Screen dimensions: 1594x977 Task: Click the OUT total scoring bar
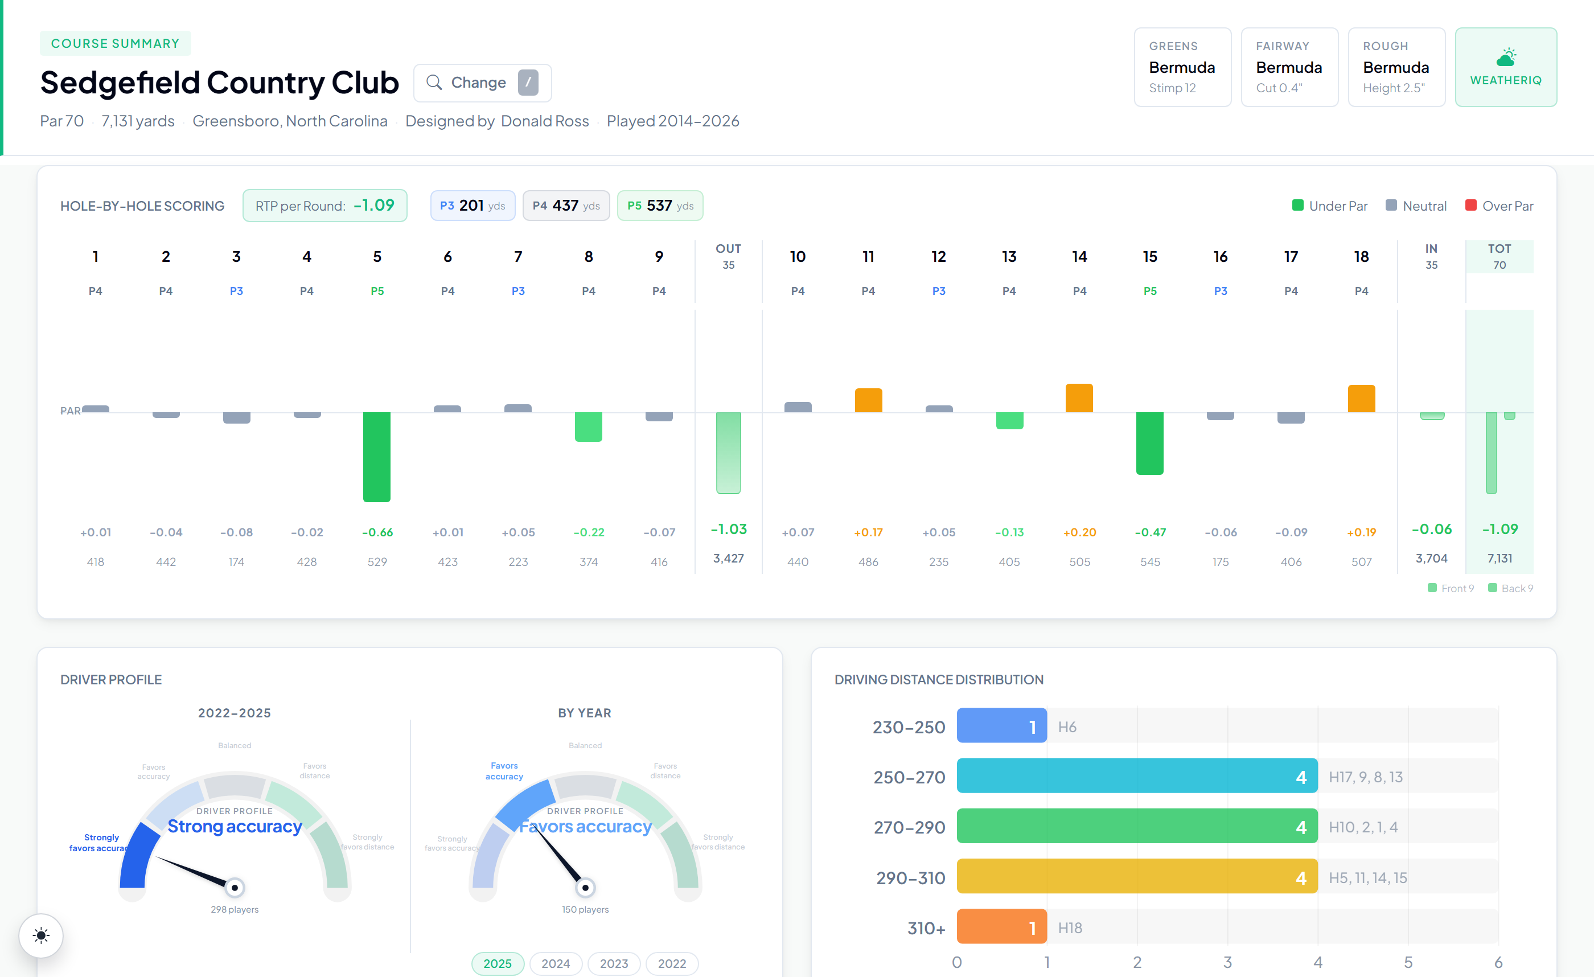tap(729, 453)
